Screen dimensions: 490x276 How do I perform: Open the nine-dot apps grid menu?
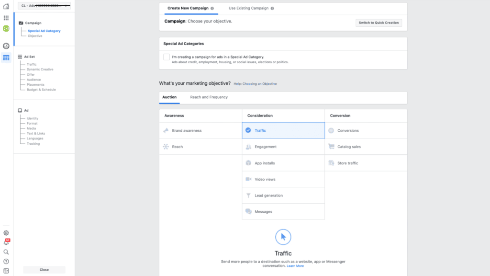click(6, 18)
